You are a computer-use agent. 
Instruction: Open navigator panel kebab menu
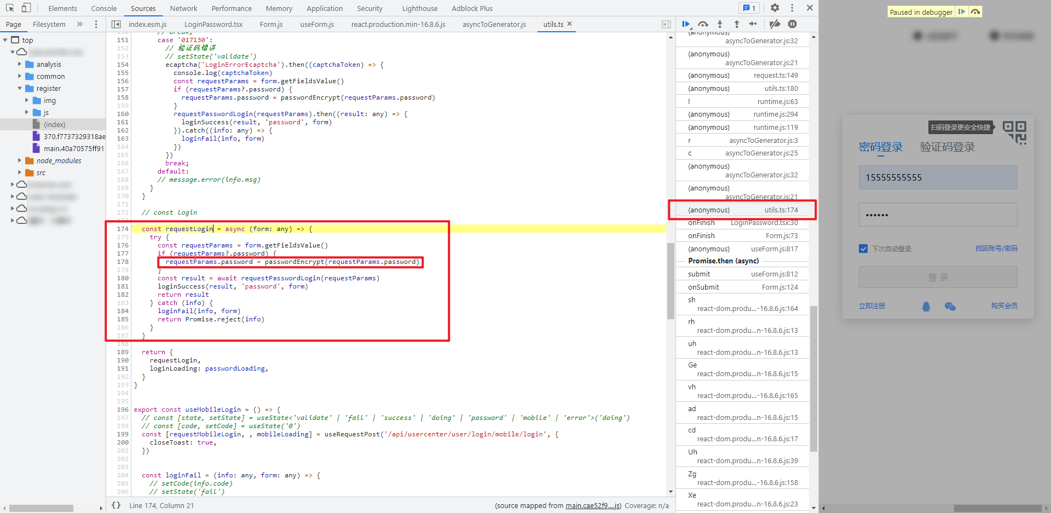coord(96,24)
